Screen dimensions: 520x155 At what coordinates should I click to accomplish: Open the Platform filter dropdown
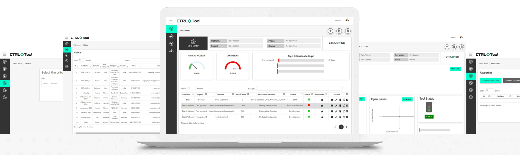pos(245,41)
